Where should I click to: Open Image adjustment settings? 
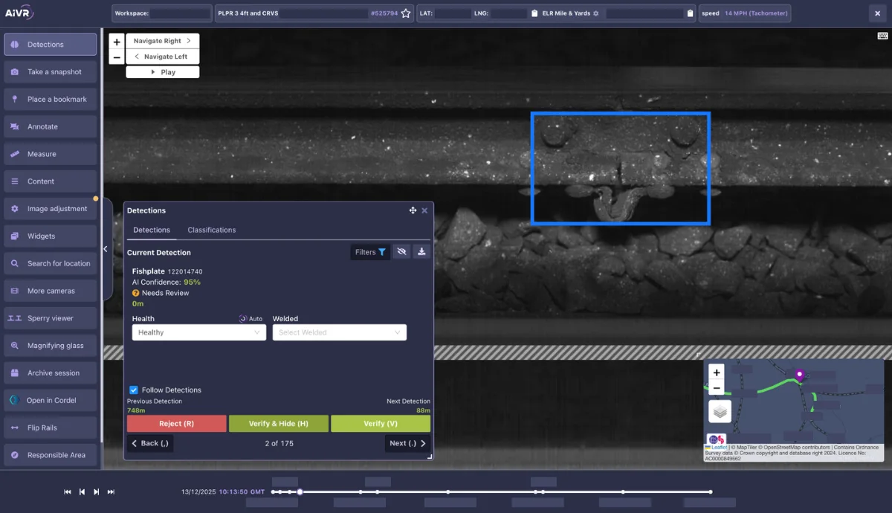(x=51, y=209)
